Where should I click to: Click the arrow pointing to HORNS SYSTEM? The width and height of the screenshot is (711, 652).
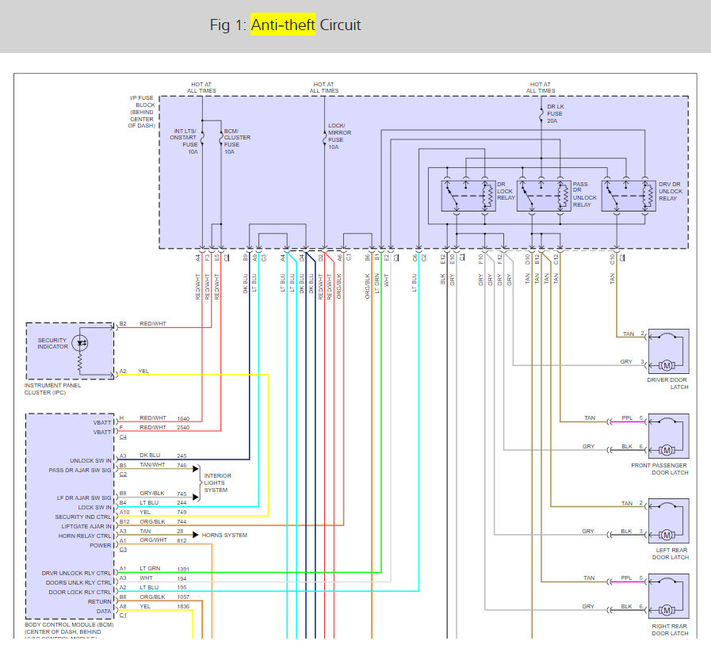pos(196,535)
